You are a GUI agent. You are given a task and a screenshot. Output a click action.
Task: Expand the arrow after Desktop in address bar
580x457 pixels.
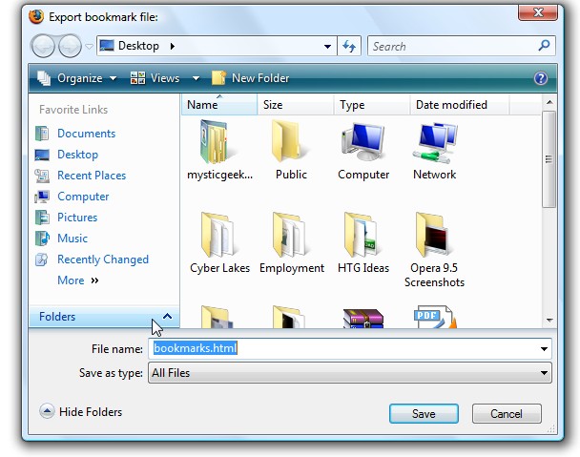click(172, 46)
